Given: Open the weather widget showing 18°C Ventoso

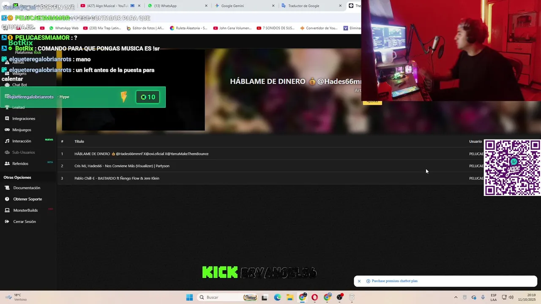Looking at the screenshot, I should click(17, 297).
